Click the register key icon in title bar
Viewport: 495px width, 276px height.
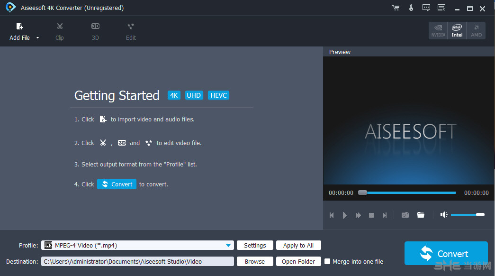coord(411,8)
